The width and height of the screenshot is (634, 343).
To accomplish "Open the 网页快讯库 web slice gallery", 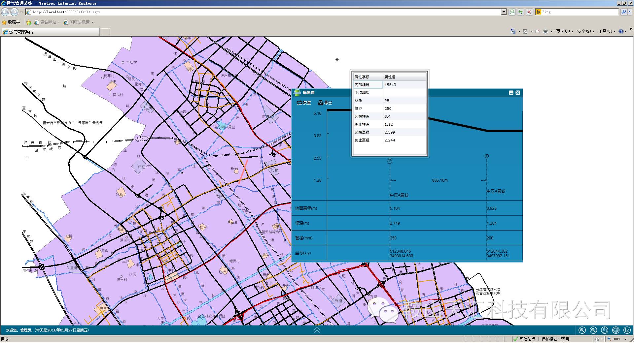I will 78,22.
